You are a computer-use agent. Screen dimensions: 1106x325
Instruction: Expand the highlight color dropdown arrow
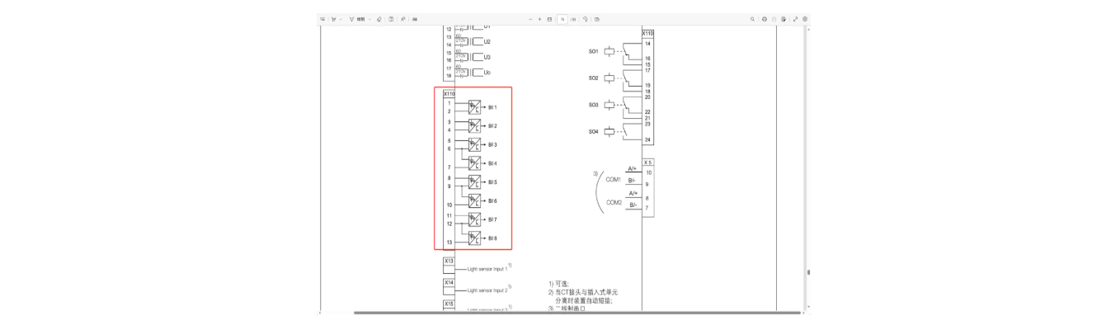(341, 19)
